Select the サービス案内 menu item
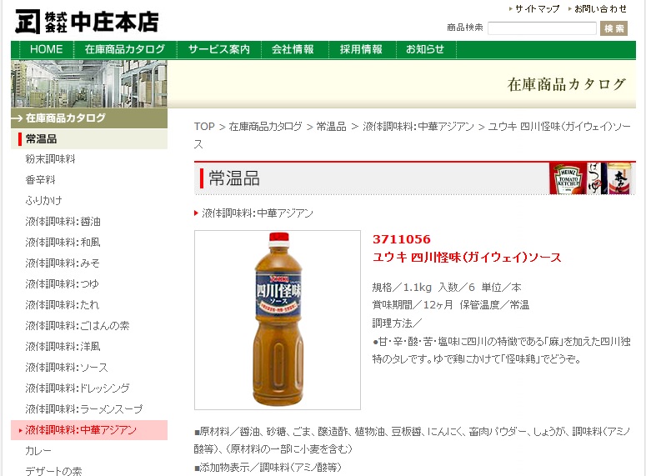 pyautogui.click(x=218, y=50)
